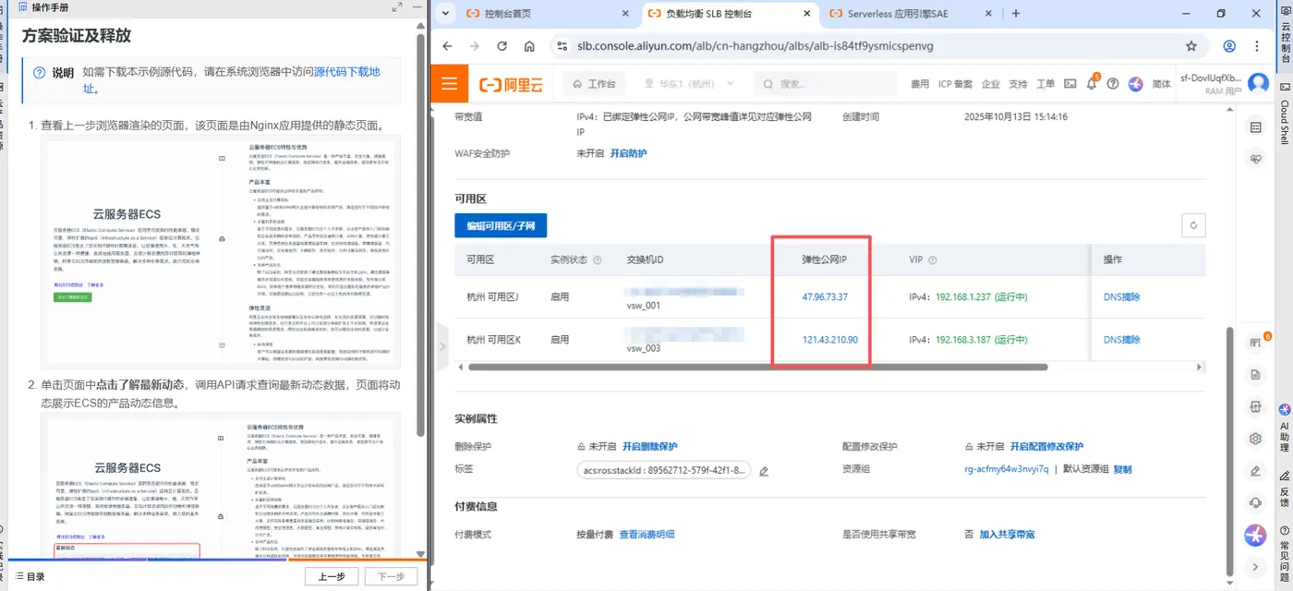Go back in the browser
Screen dimensions: 1293x591
point(447,45)
